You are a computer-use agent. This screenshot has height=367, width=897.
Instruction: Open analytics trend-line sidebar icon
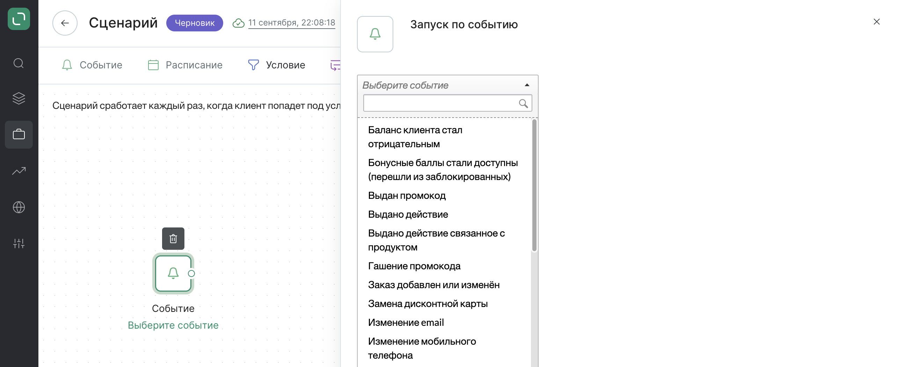19,171
